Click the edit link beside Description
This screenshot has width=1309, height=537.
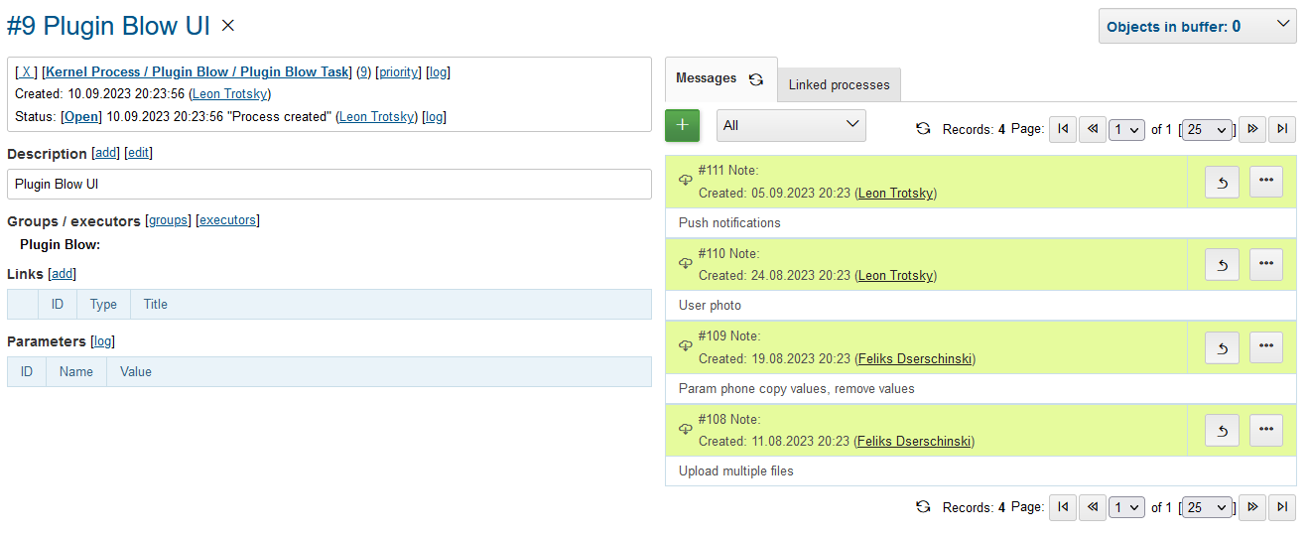click(x=138, y=154)
